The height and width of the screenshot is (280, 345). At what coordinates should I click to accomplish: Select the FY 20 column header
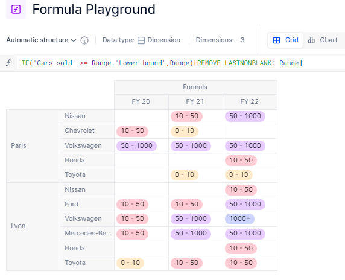(141, 101)
